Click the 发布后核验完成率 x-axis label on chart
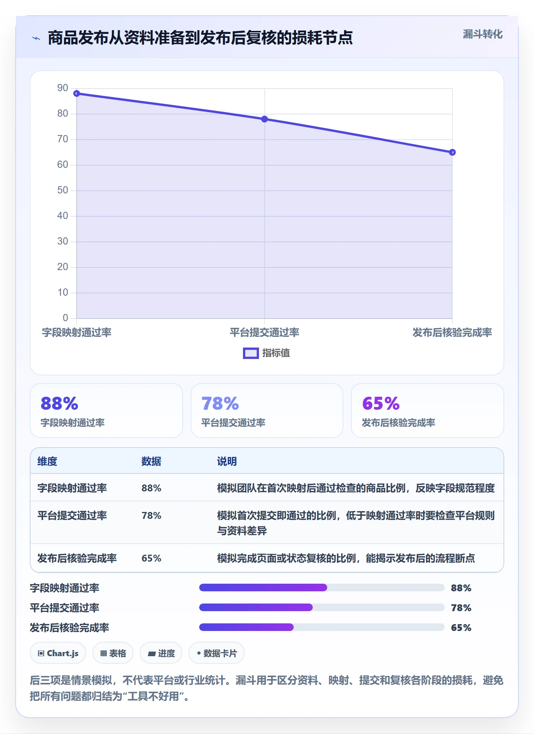534x734 pixels. [452, 332]
